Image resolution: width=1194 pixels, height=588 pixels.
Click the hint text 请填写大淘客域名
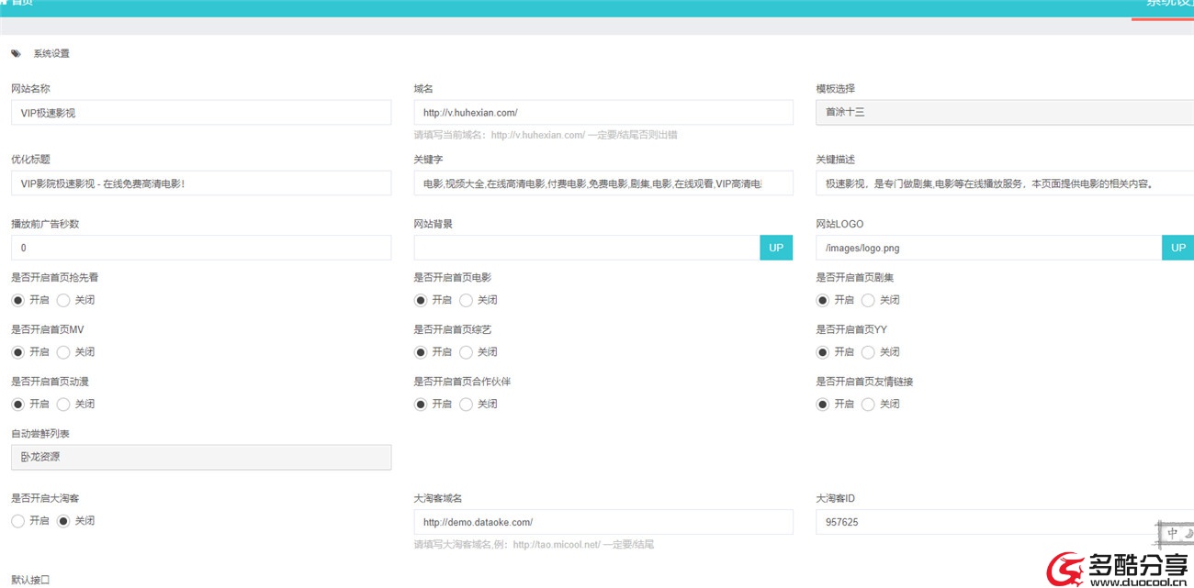coord(534,544)
